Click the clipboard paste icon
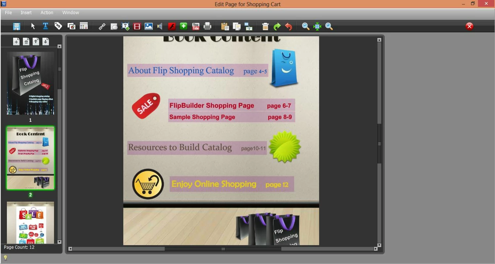The height and width of the screenshot is (264, 495). click(x=225, y=27)
